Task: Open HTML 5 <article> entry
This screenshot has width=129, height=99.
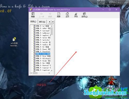Action: 42,40
